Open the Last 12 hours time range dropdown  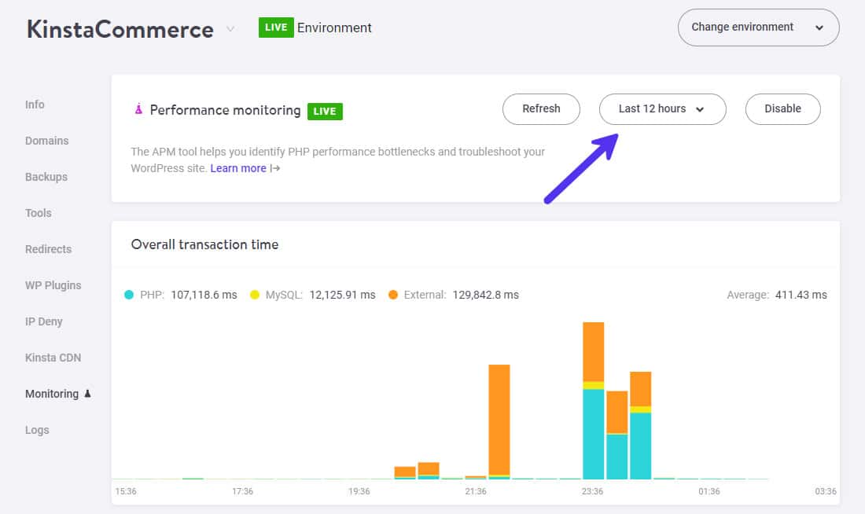click(662, 109)
